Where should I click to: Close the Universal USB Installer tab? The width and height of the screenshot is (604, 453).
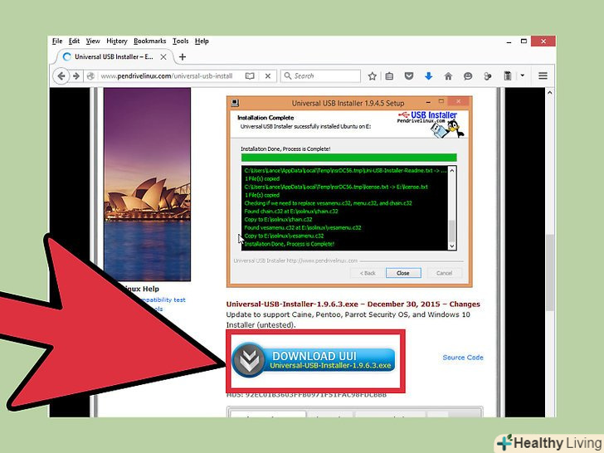coord(163,57)
